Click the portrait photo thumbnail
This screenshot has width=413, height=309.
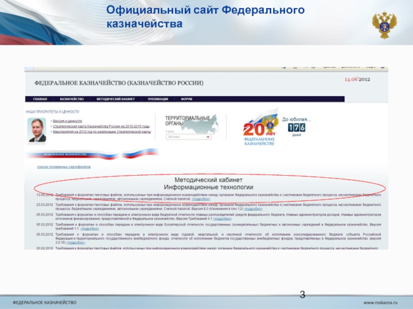pyautogui.click(x=37, y=130)
